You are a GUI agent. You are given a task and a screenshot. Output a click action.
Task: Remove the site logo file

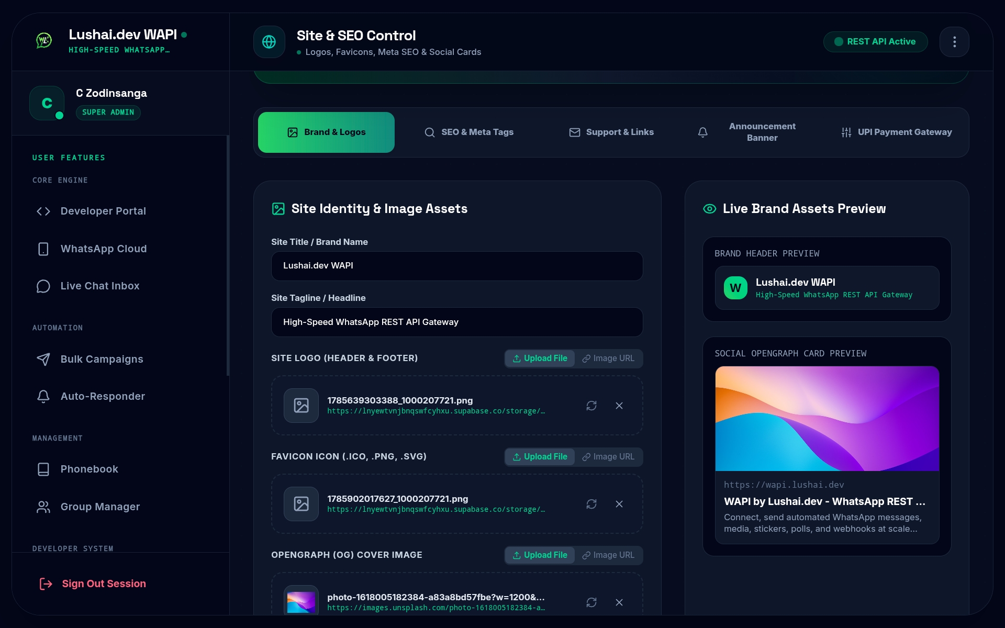point(619,406)
